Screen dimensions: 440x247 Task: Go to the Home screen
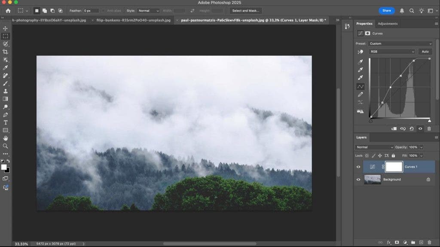(x=8, y=11)
